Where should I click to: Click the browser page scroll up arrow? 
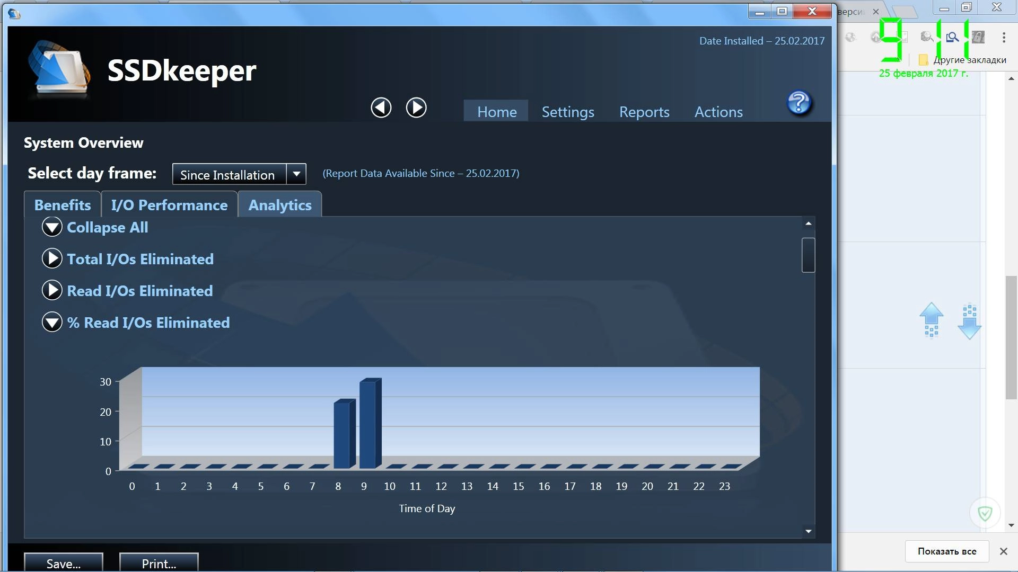coord(1011,78)
